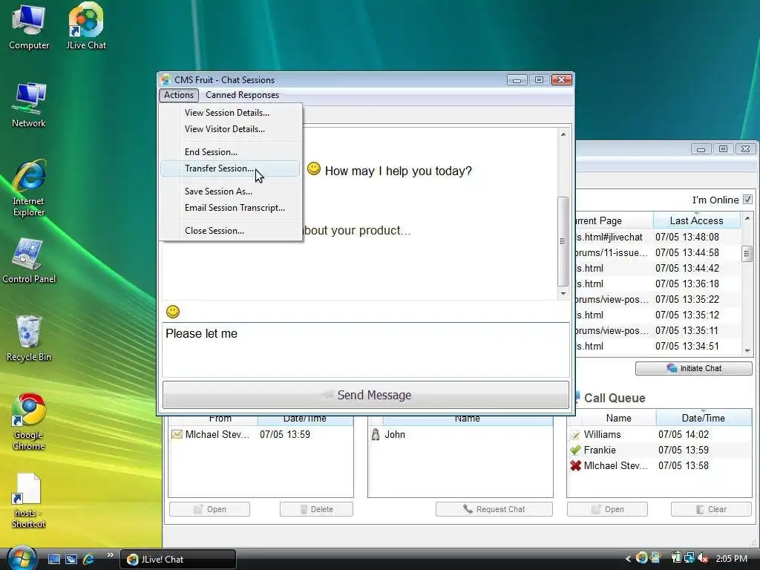Select Frankie's green check icon in Call Queue
The width and height of the screenshot is (760, 570).
point(575,451)
